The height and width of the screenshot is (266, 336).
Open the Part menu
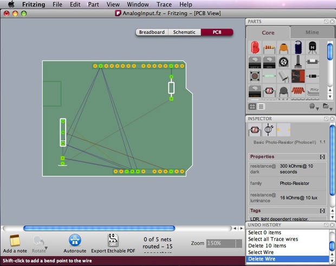point(93,4)
